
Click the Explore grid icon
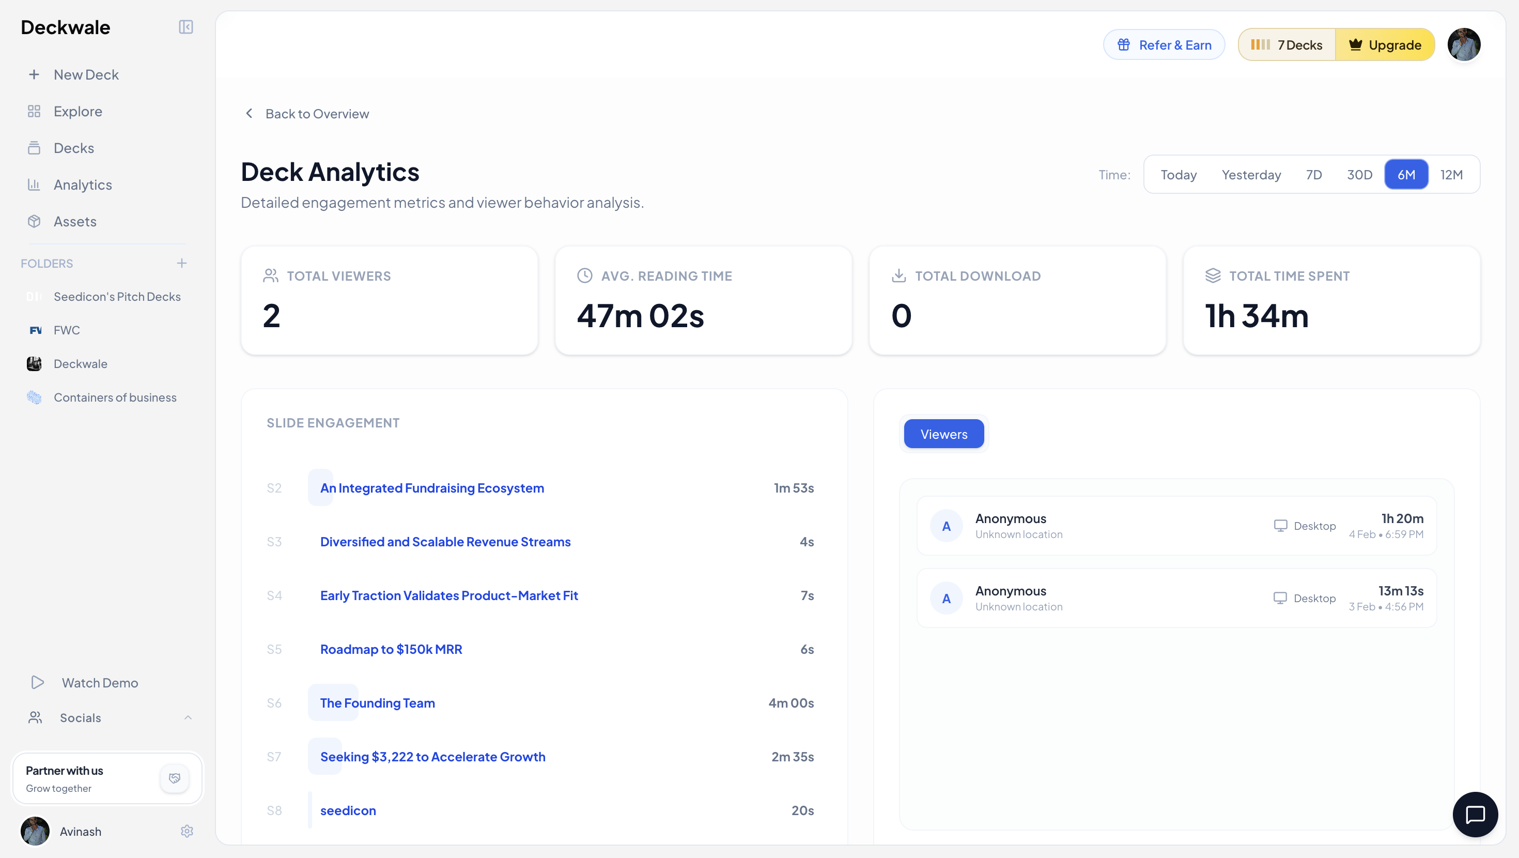click(x=34, y=111)
